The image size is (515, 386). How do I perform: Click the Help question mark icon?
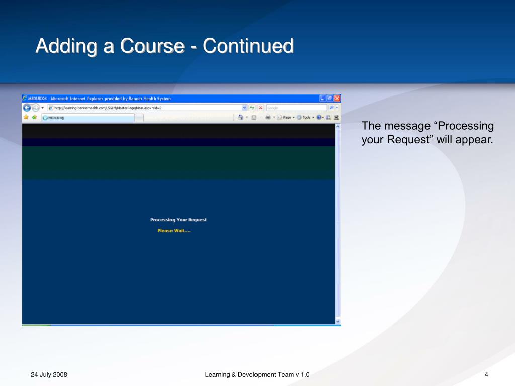click(319, 117)
